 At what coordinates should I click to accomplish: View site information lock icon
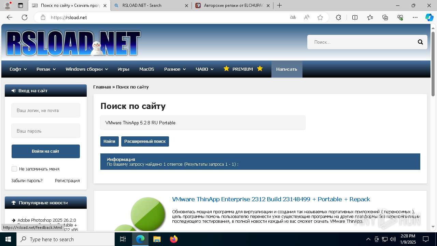tap(43, 17)
